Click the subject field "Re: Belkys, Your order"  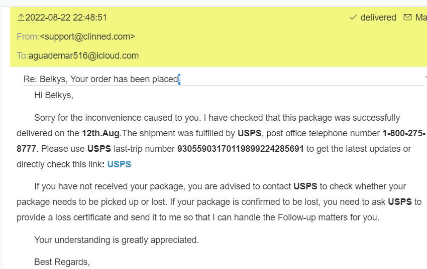pyautogui.click(x=100, y=79)
